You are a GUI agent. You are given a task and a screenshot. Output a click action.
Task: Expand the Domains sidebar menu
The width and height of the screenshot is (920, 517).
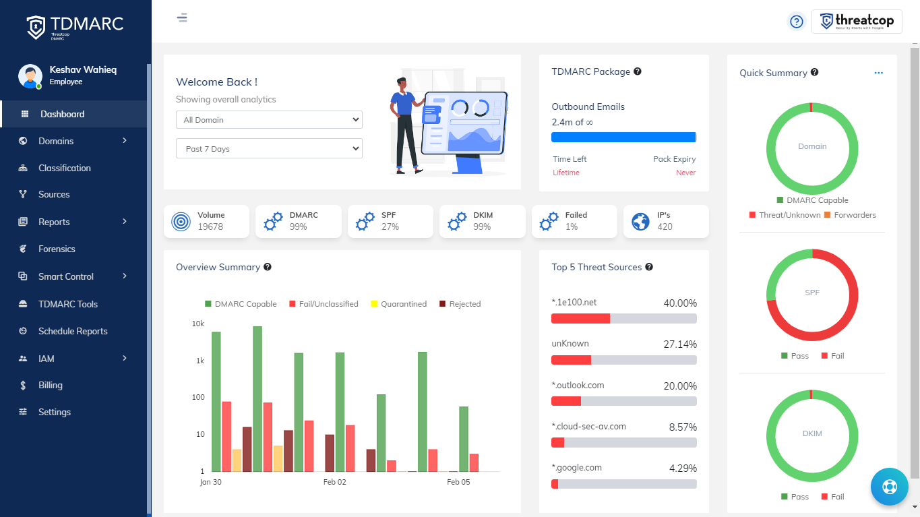point(73,141)
